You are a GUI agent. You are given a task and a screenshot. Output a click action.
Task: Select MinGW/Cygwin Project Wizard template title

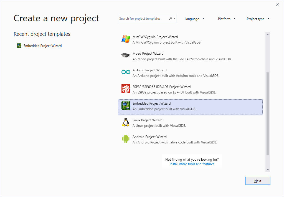(x=155, y=37)
